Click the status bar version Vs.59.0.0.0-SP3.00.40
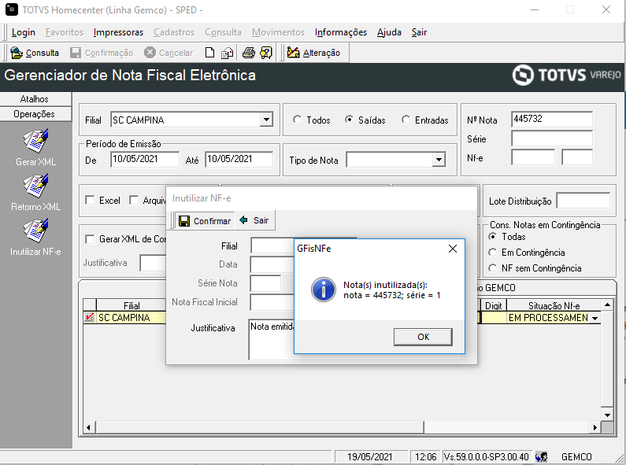Screen dimensions: 626x465 487,456
